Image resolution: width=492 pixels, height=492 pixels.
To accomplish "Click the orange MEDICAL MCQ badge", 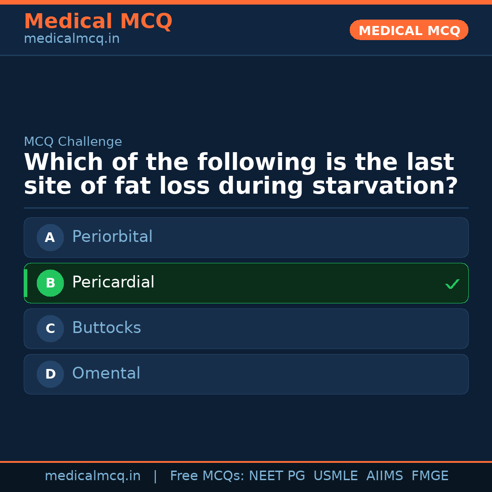I will tap(409, 30).
